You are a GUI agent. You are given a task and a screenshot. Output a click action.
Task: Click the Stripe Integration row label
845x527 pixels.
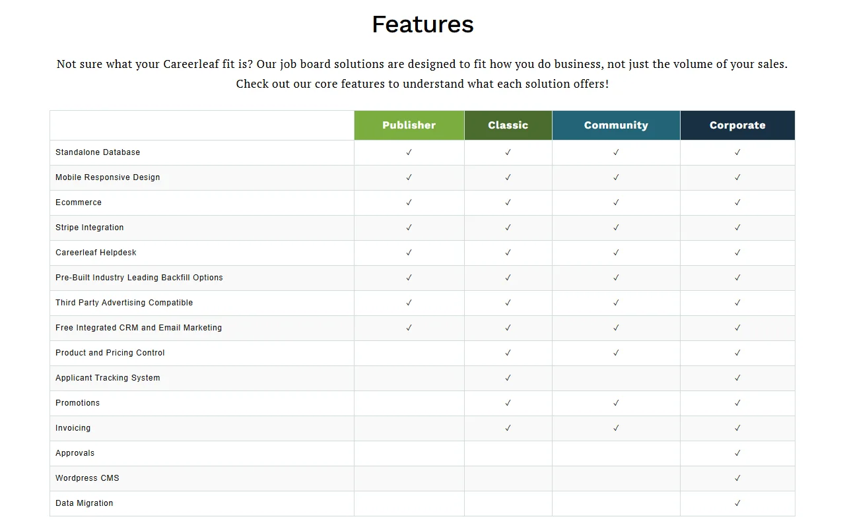pos(90,228)
